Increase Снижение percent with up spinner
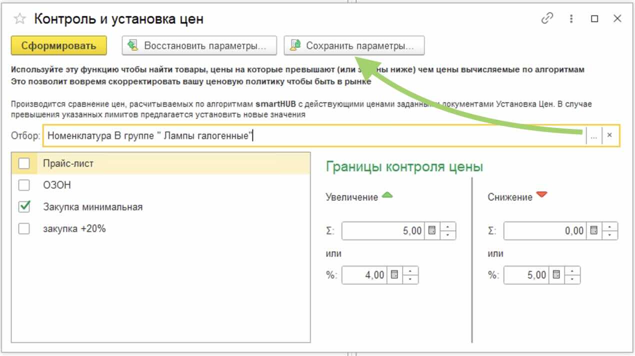This screenshot has width=635, height=356. point(572,271)
